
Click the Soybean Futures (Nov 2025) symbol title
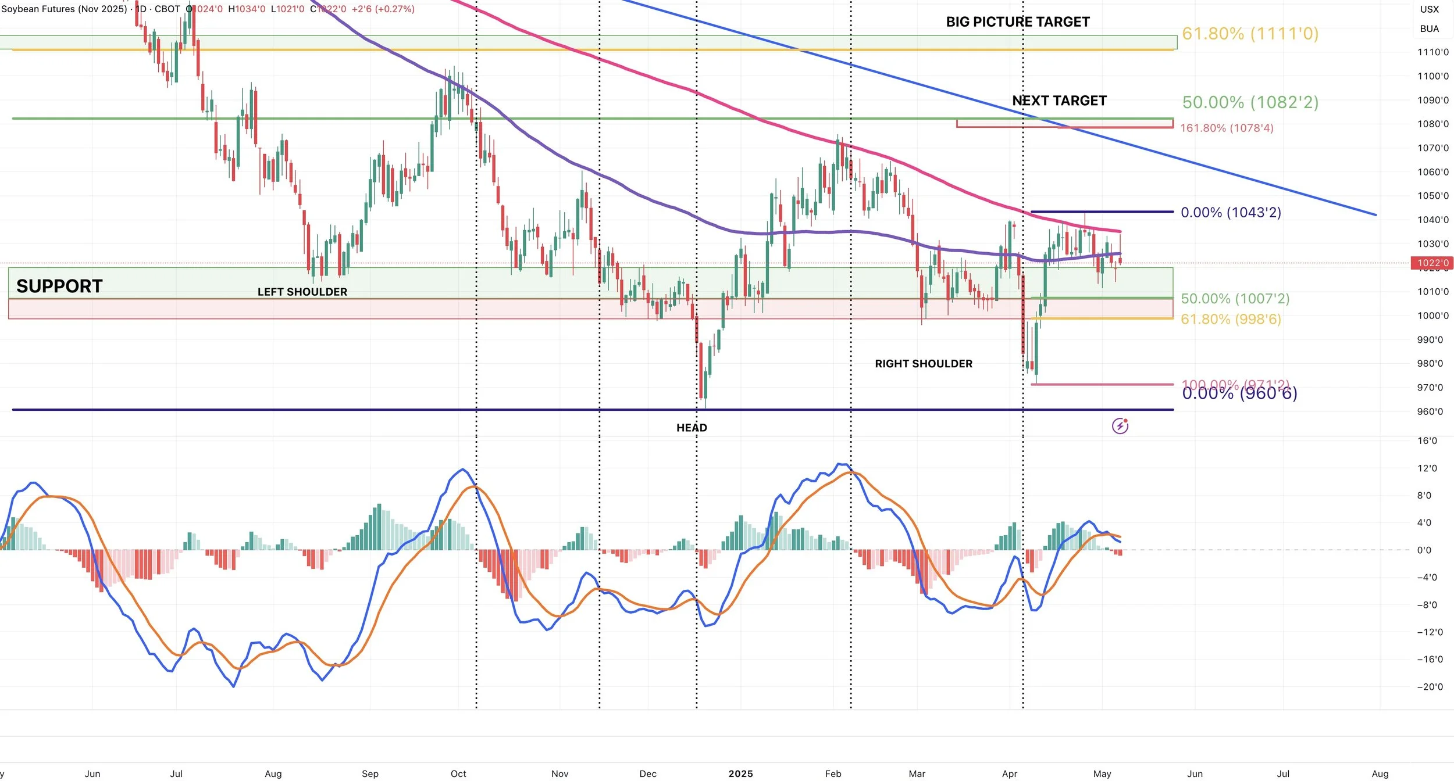[64, 9]
